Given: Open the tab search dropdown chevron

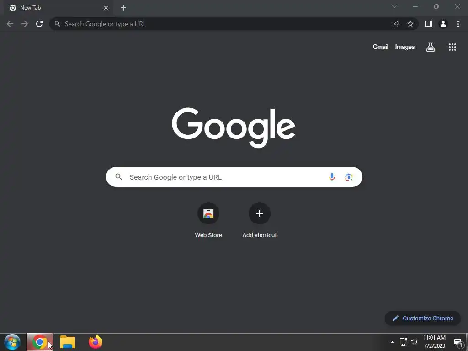Looking at the screenshot, I should [x=394, y=6].
